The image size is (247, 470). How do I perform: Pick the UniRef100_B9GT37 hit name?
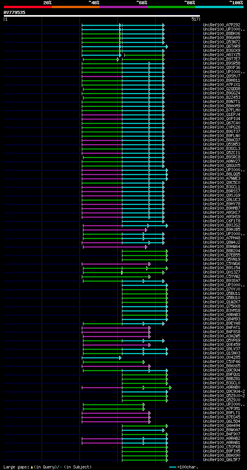point(222,131)
